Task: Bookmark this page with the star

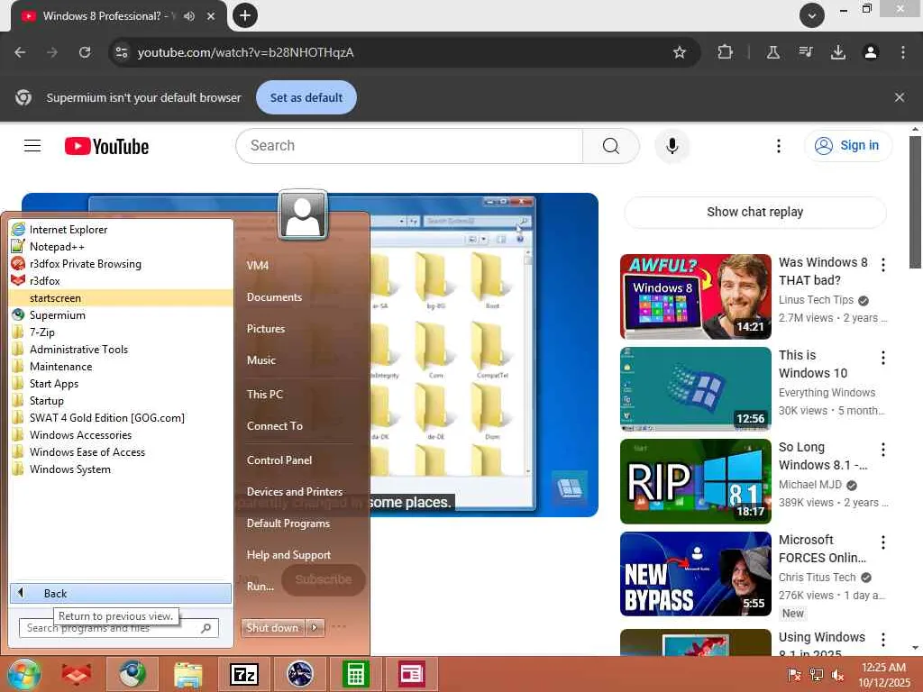Action: [680, 52]
